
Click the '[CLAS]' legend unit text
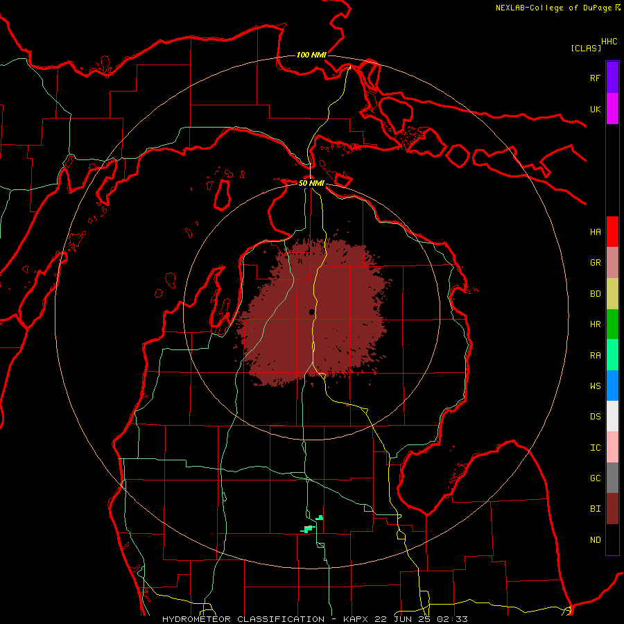click(x=586, y=48)
